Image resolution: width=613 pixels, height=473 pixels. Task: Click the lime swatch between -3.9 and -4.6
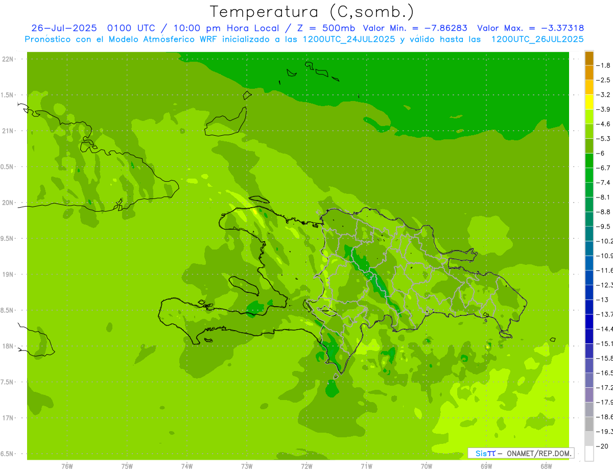589,116
